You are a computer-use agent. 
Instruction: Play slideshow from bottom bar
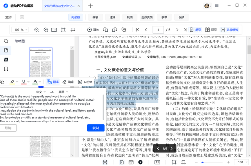pyautogui.click(x=140, y=162)
